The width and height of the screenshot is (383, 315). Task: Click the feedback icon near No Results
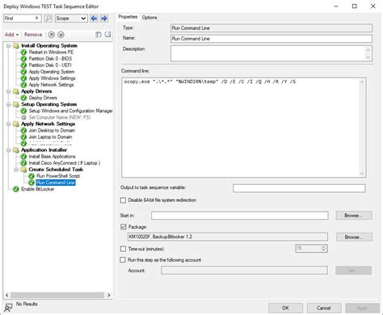click(x=8, y=307)
